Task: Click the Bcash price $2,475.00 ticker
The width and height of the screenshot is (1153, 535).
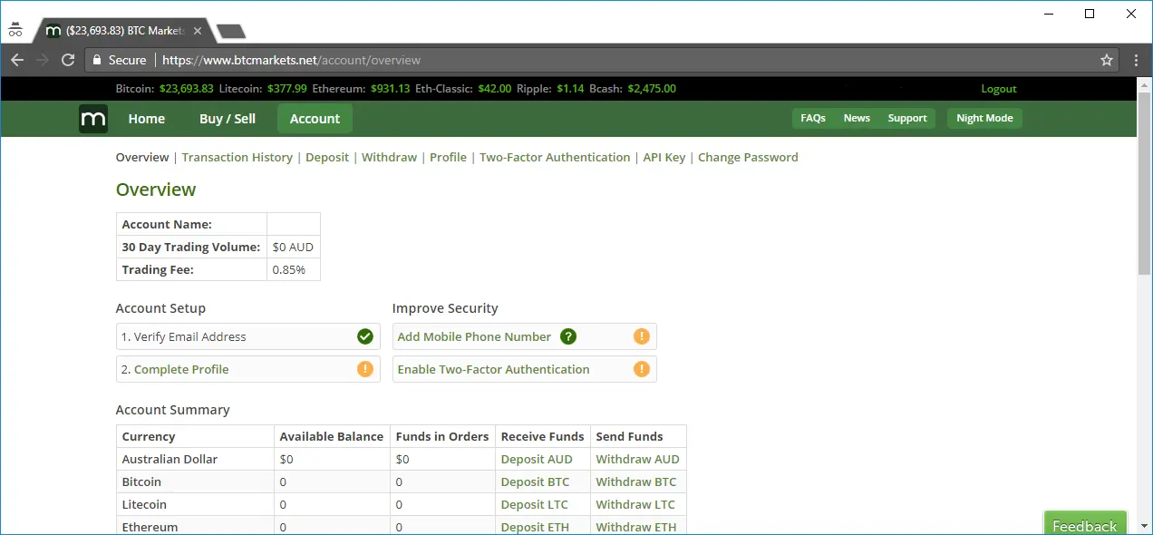Action: [652, 89]
